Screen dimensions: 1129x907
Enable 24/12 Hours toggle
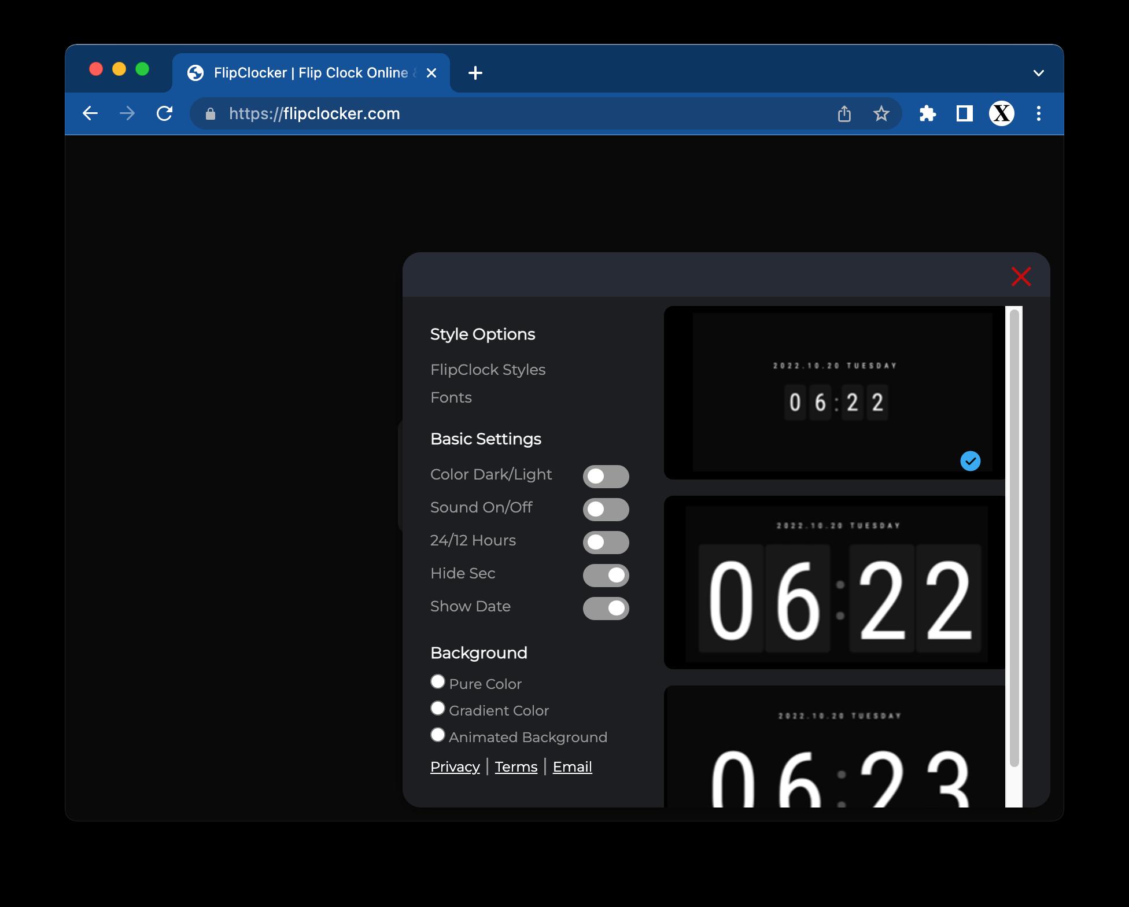(x=605, y=541)
